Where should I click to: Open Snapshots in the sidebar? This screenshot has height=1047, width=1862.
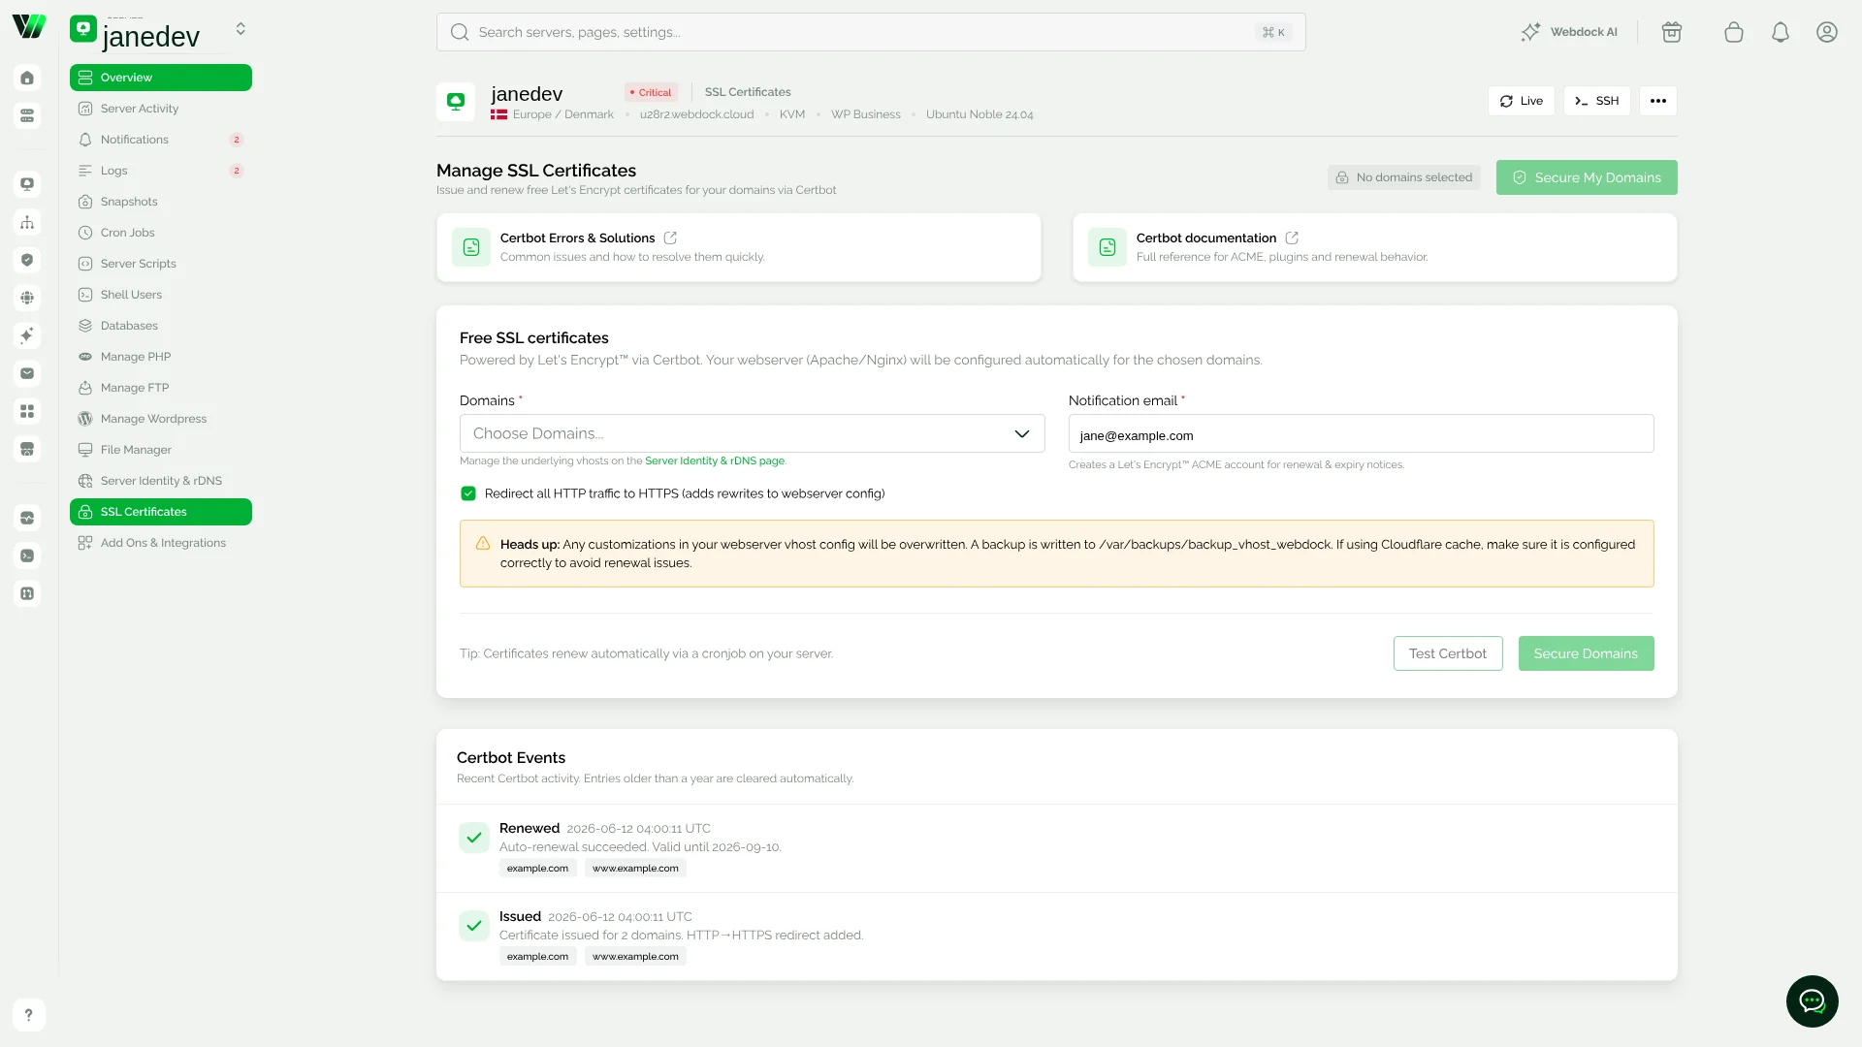161,202
